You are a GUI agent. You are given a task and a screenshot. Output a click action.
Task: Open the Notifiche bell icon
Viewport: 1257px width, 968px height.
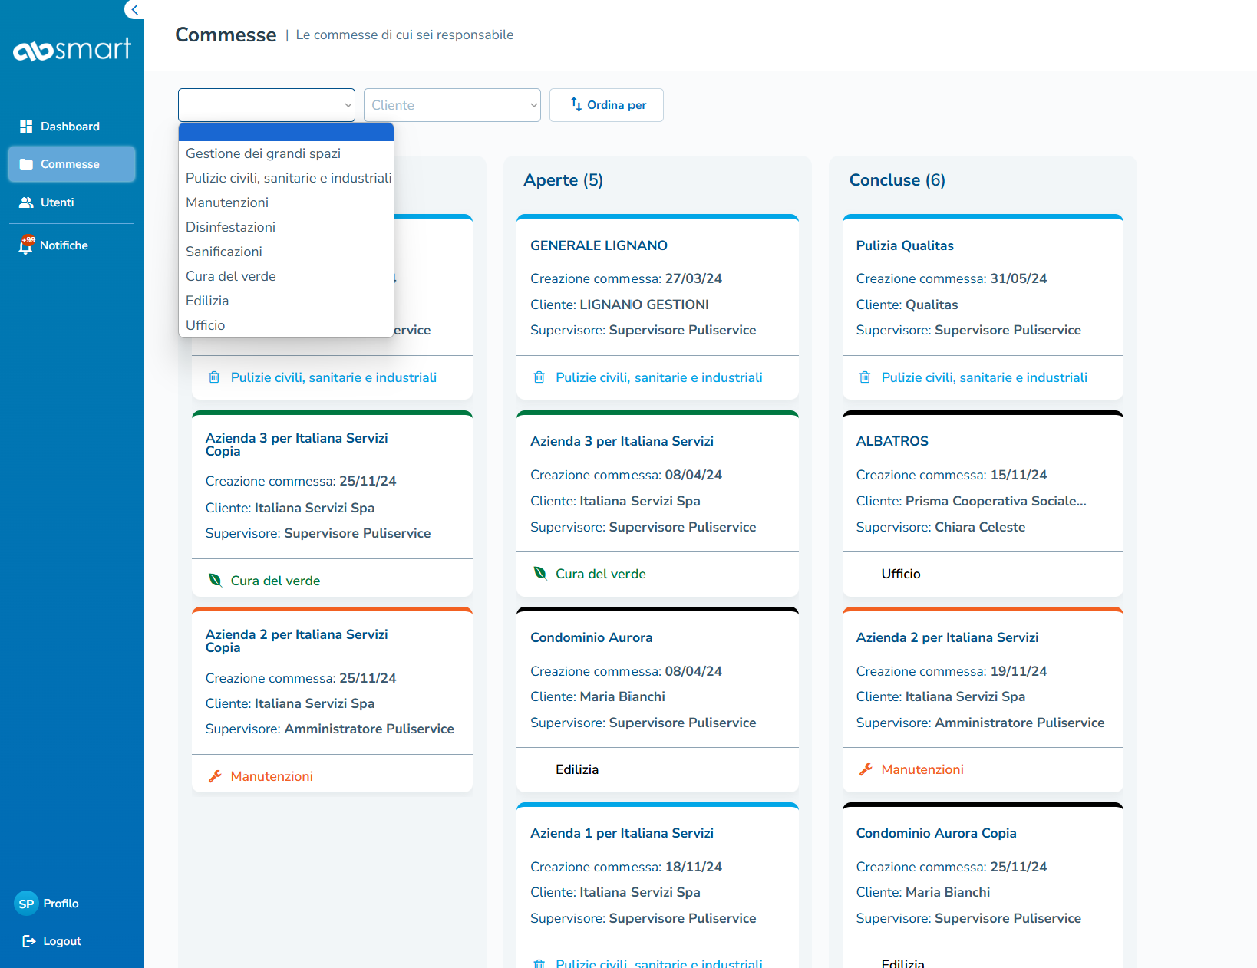pos(26,245)
